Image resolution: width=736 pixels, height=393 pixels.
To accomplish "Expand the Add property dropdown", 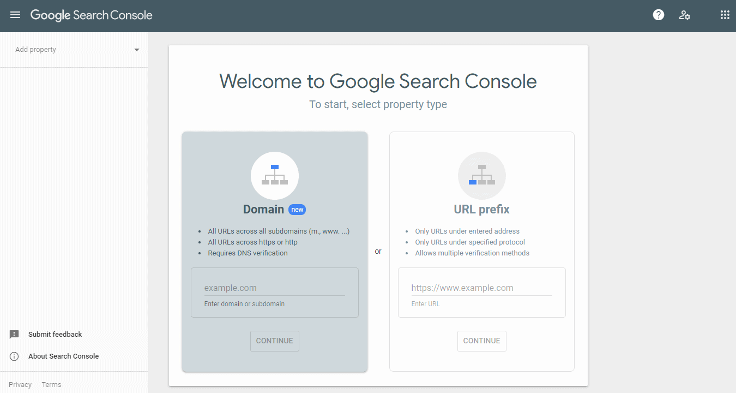I will click(74, 50).
